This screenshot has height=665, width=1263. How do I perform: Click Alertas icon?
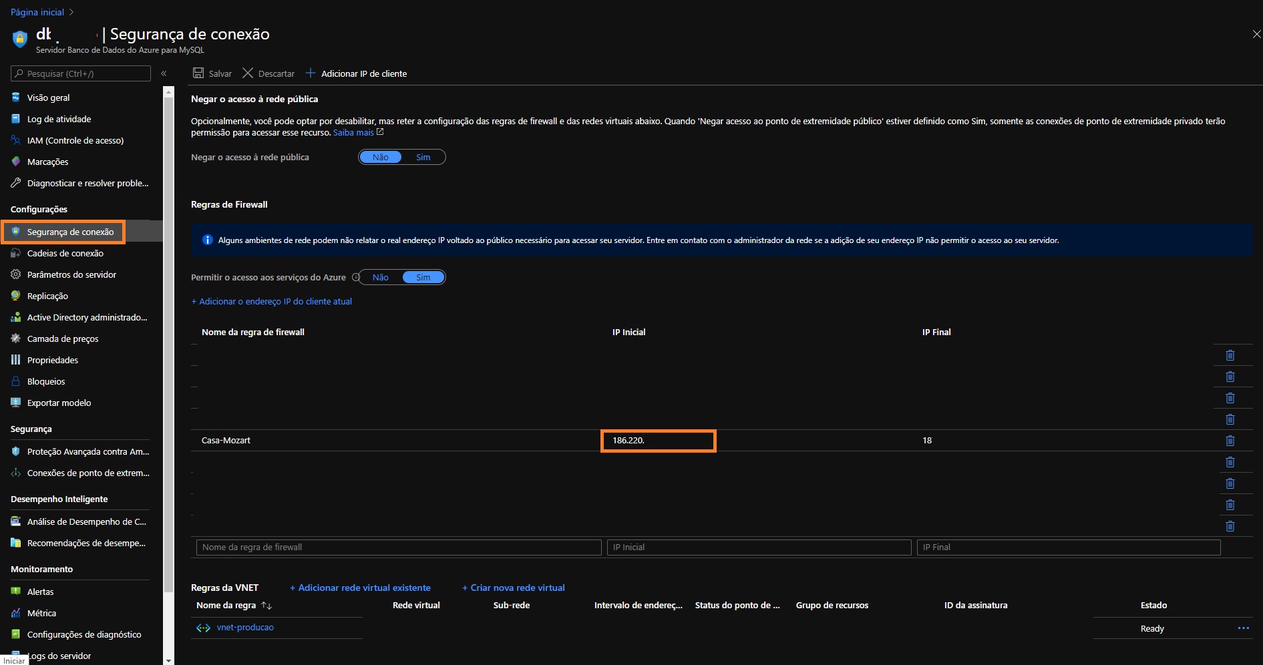click(x=16, y=592)
